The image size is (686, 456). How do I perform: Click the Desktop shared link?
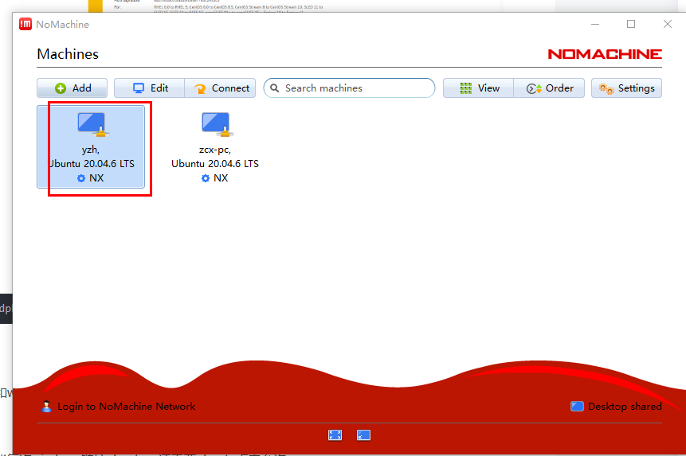pyautogui.click(x=625, y=407)
